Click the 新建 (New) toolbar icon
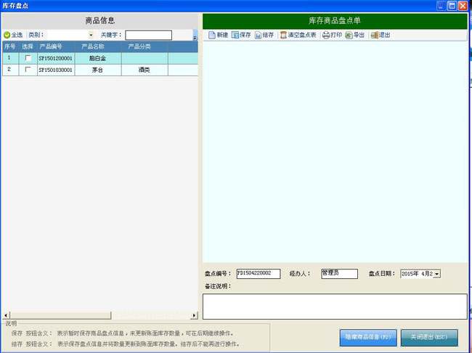The image size is (472, 353). [x=212, y=35]
